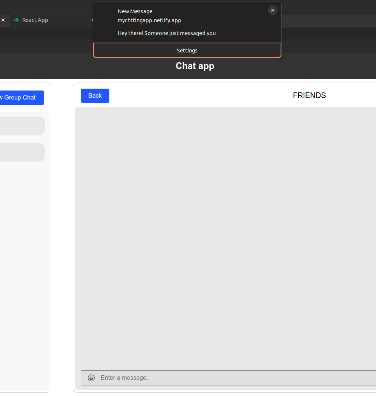Open Settings from the New Message notification
376x396 pixels.
tap(187, 50)
